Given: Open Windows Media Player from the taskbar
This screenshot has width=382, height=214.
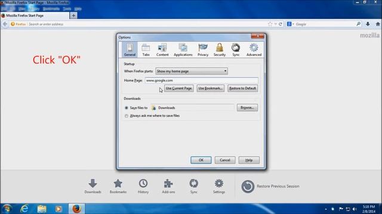Looking at the screenshot, I should (58, 209).
